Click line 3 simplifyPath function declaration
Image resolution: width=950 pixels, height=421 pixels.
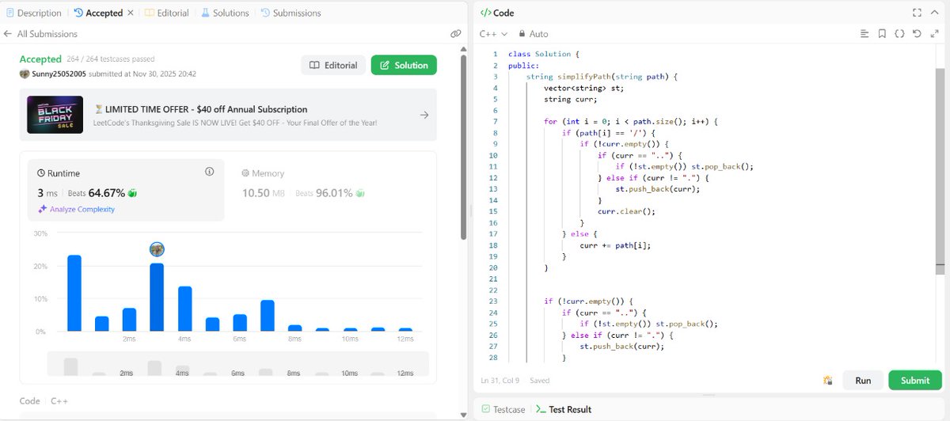pyautogui.click(x=602, y=77)
